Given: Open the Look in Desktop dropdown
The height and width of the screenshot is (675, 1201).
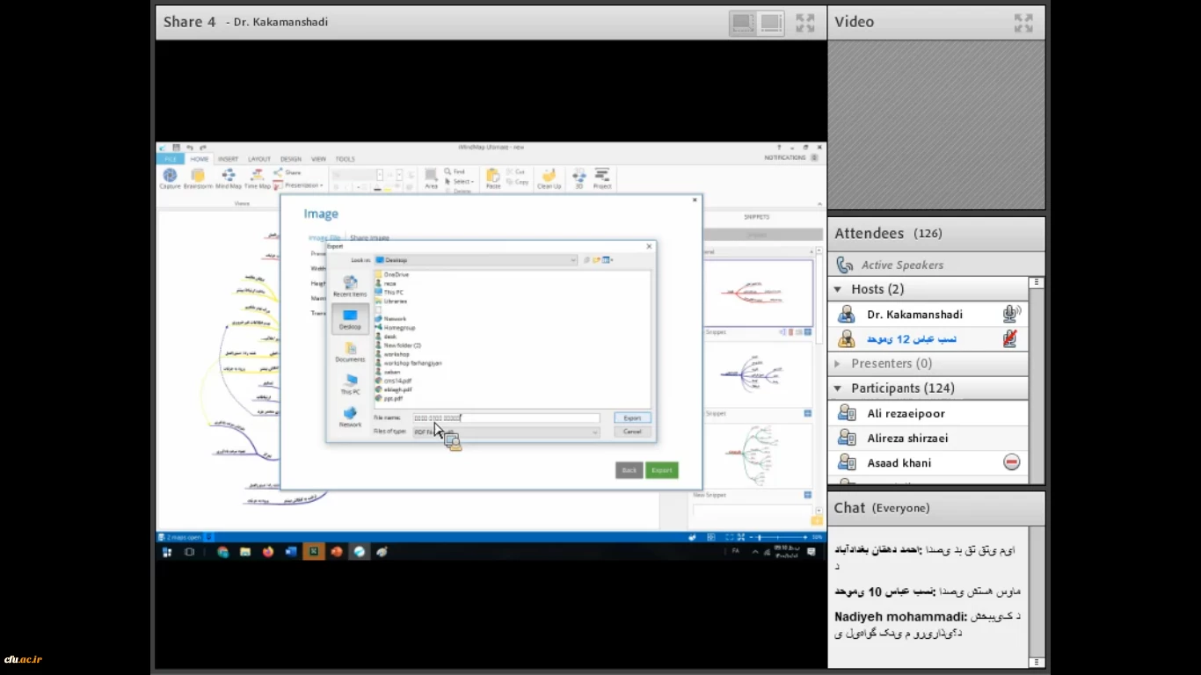Looking at the screenshot, I should pyautogui.click(x=475, y=260).
